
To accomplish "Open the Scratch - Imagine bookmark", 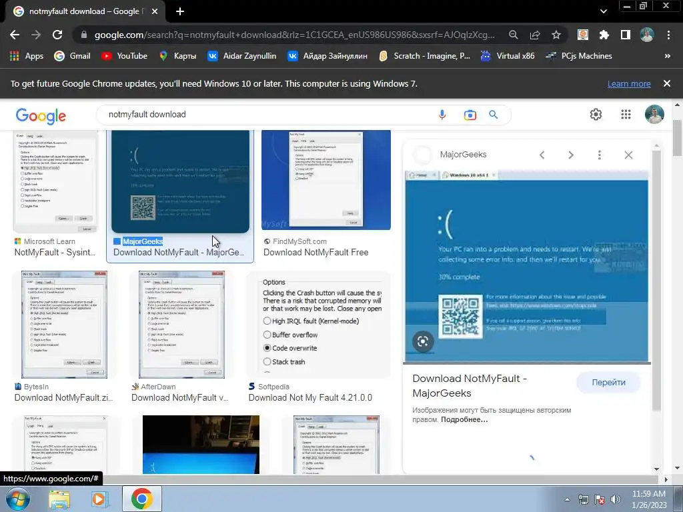I will click(x=425, y=56).
